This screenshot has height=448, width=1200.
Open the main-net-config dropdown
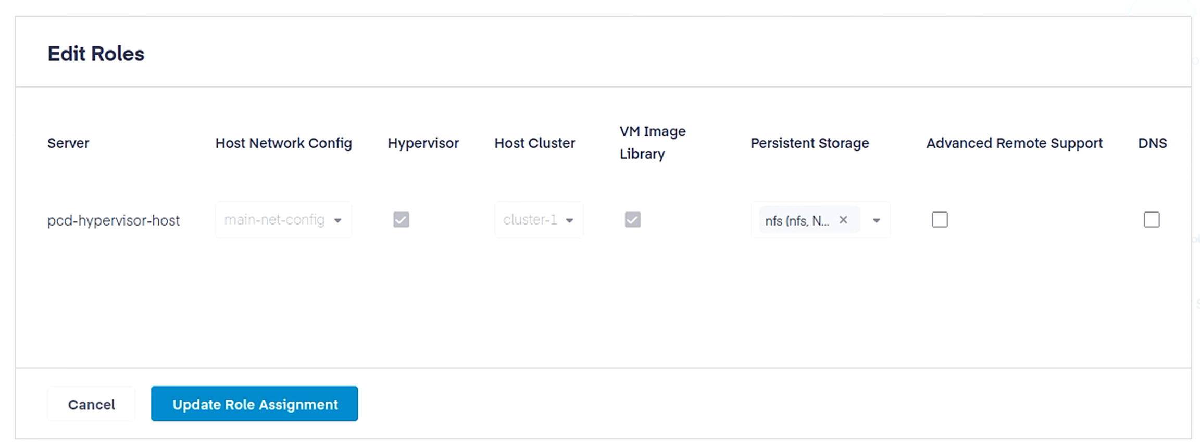point(283,220)
